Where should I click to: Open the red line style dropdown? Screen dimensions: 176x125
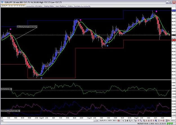pyautogui.click(x=169, y=121)
